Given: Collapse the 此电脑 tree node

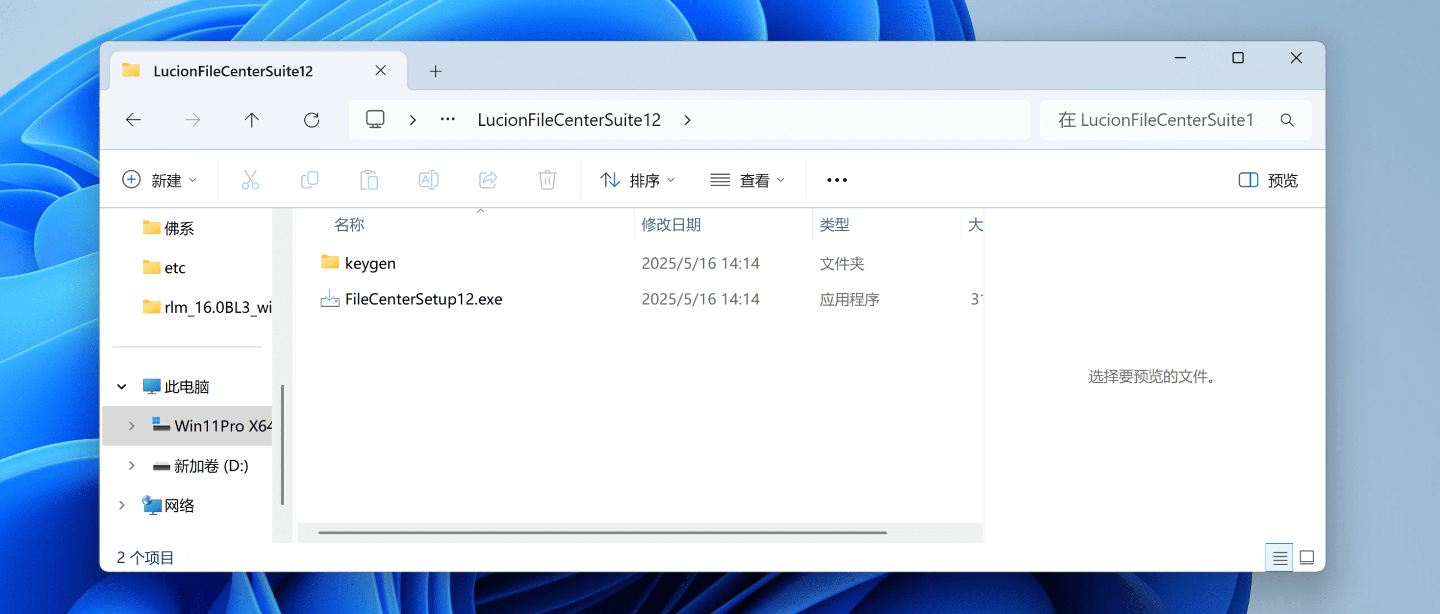Looking at the screenshot, I should click(121, 386).
